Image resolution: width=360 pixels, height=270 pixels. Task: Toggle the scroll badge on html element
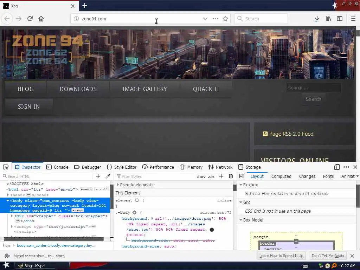(102, 189)
